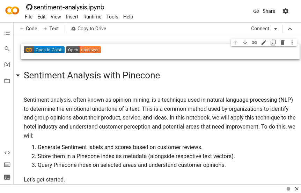Open more cell actions menu

pos(292,43)
